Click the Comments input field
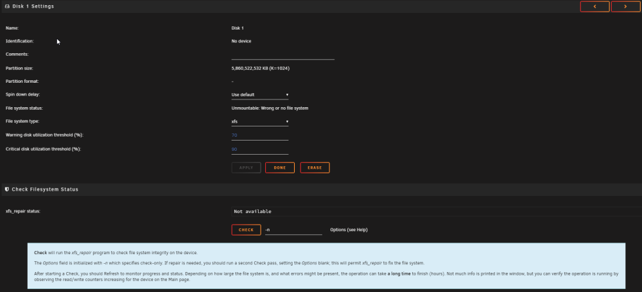This screenshot has height=292, width=642. click(282, 55)
